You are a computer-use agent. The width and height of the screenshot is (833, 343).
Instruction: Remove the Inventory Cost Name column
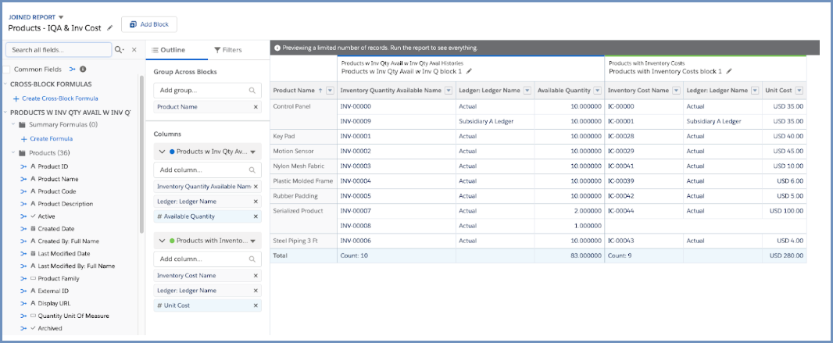256,276
